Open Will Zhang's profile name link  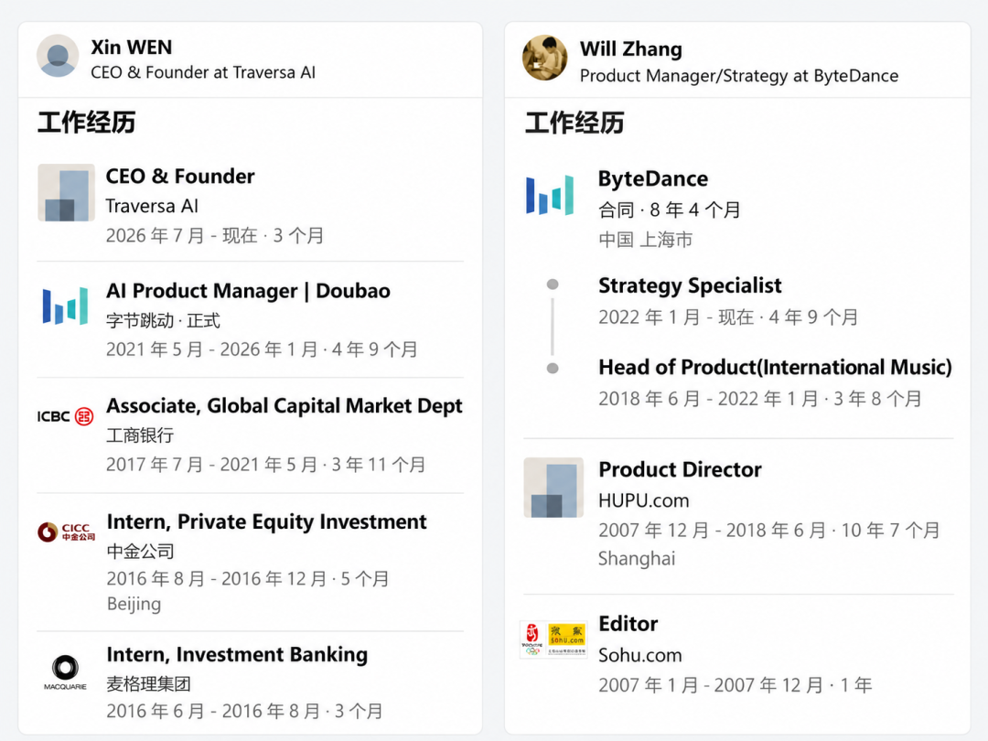(x=630, y=49)
